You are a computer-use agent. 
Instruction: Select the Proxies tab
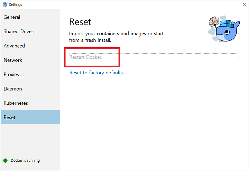30,74
